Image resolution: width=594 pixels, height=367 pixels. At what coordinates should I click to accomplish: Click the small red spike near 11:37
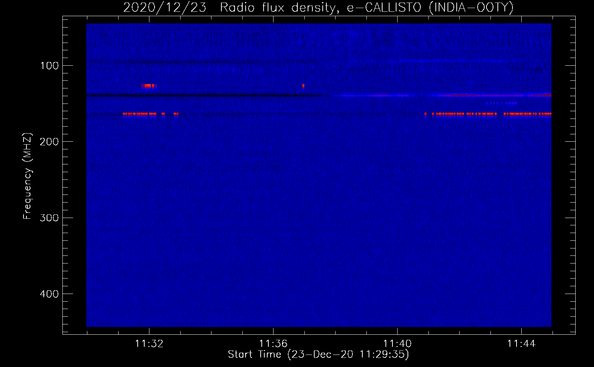303,86
